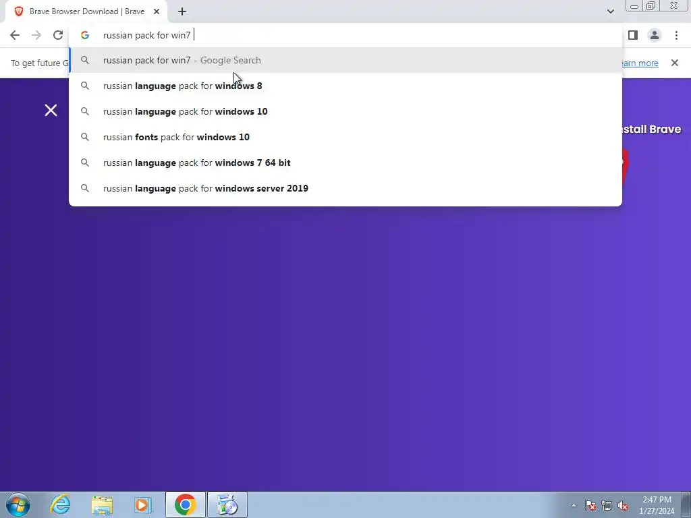The image size is (691, 518).
Task: Click the Install Brave button
Action: (651, 129)
